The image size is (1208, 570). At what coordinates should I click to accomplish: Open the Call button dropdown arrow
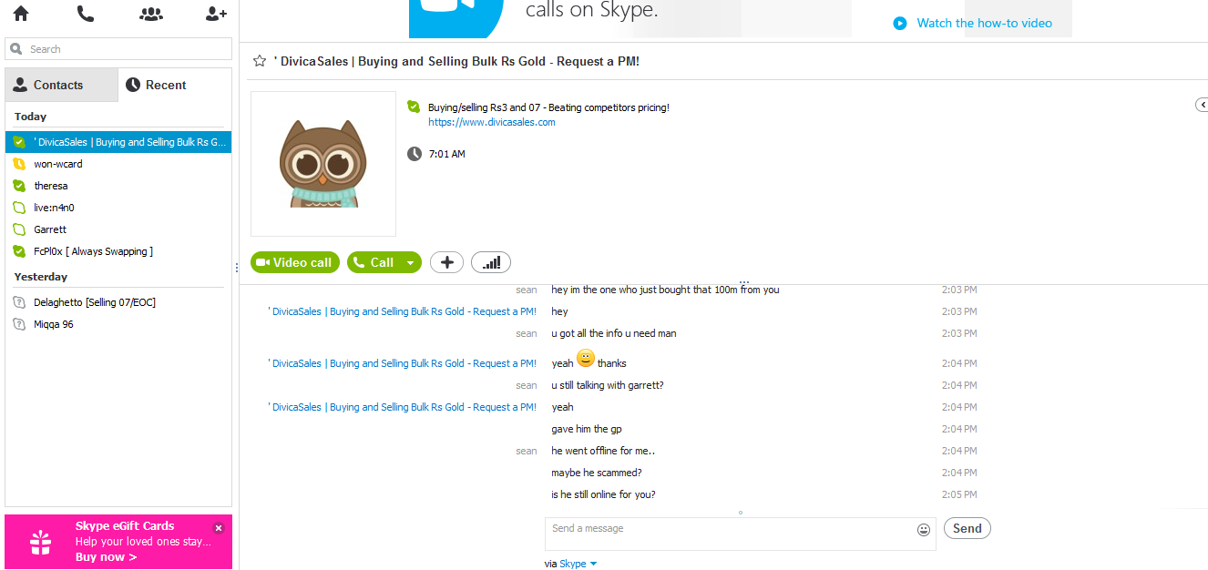coord(411,263)
